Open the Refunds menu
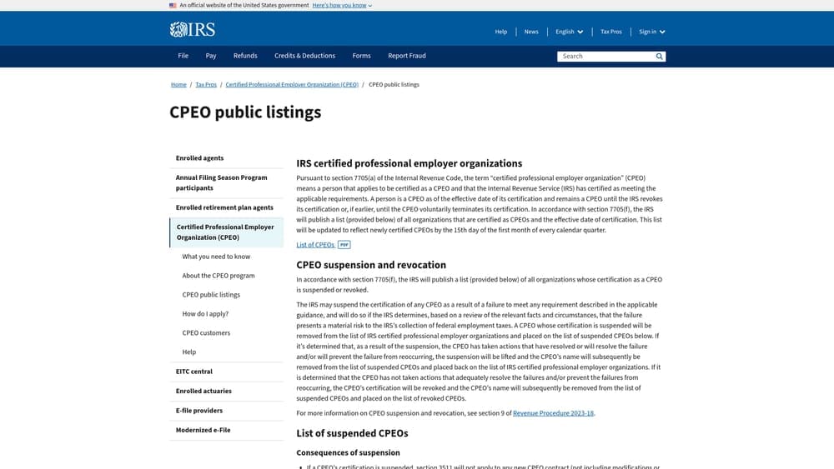 click(245, 56)
